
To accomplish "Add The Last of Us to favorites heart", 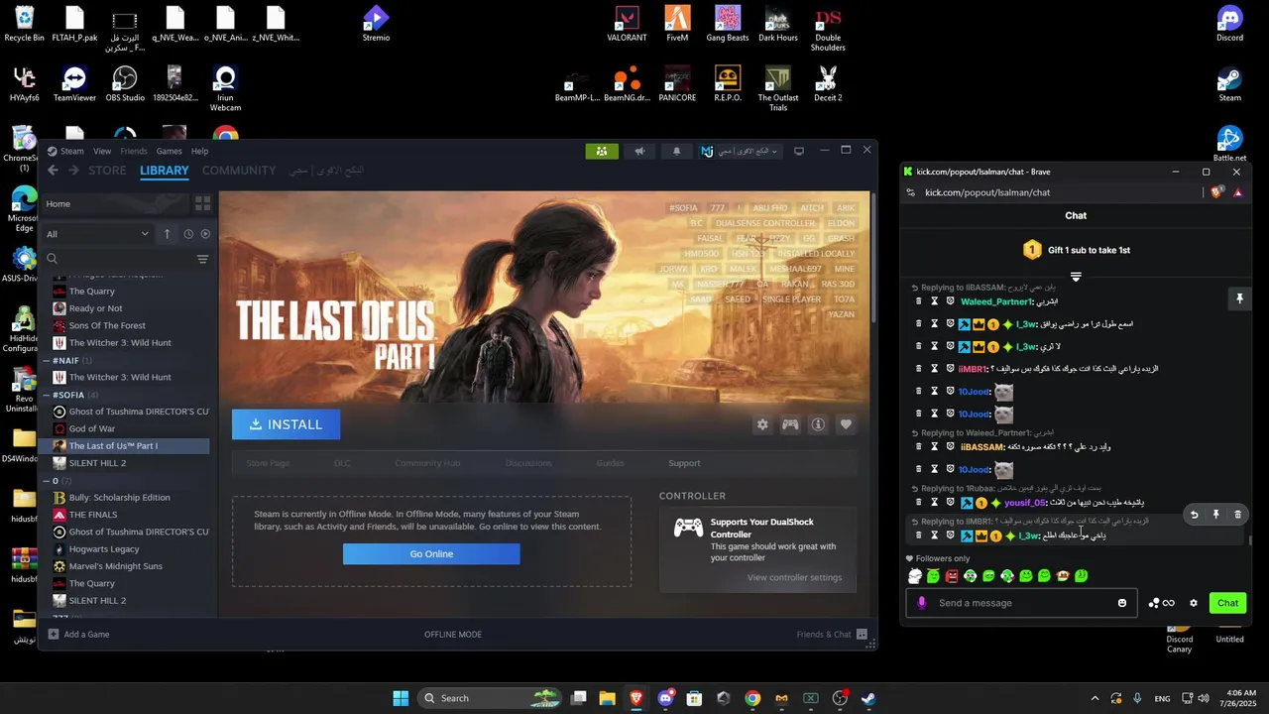I will click(x=846, y=424).
